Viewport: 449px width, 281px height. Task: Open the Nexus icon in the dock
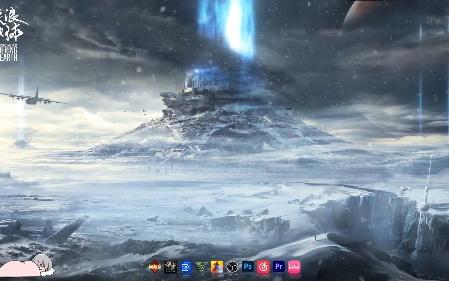(155, 267)
